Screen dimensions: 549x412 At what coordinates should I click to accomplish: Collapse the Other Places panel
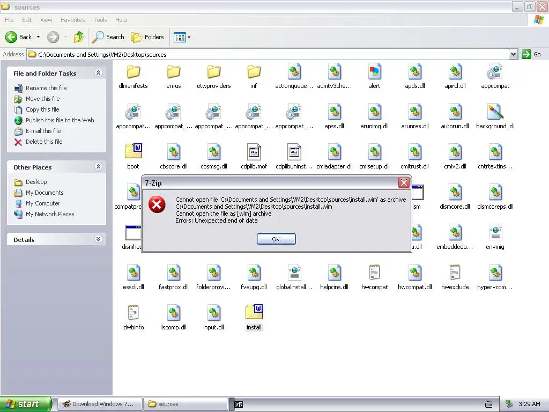coord(99,166)
